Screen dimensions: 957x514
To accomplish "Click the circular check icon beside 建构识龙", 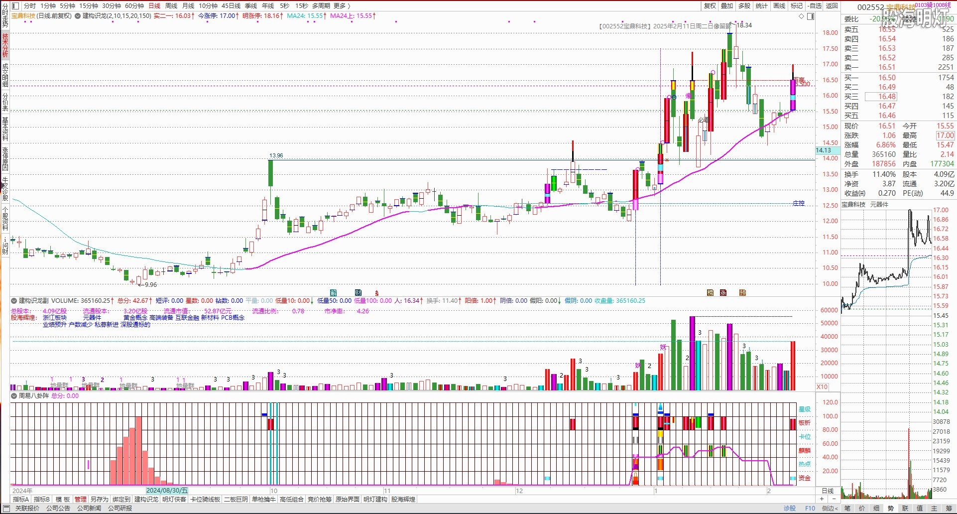I will pyautogui.click(x=78, y=16).
